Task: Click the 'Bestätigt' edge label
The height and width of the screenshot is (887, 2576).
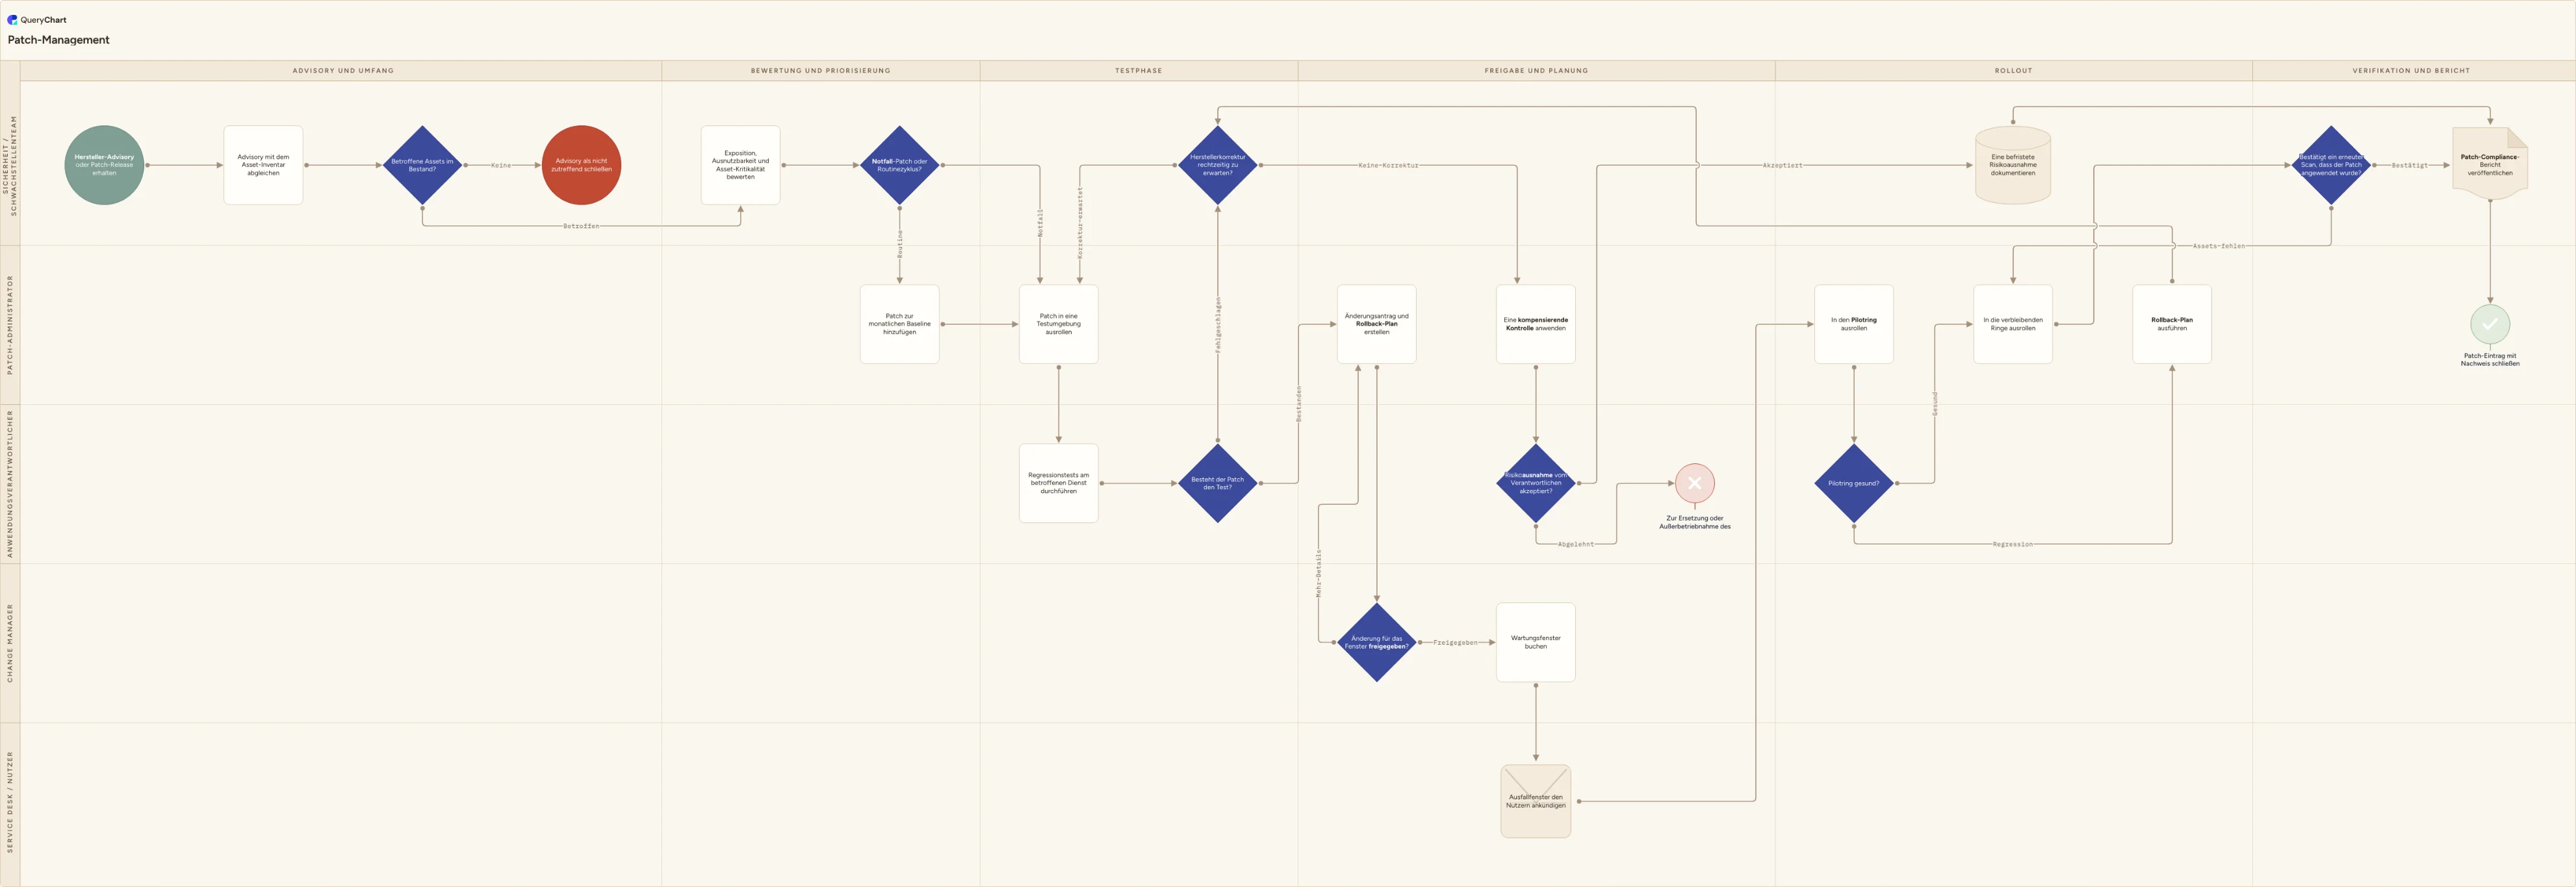Action: tap(2409, 165)
